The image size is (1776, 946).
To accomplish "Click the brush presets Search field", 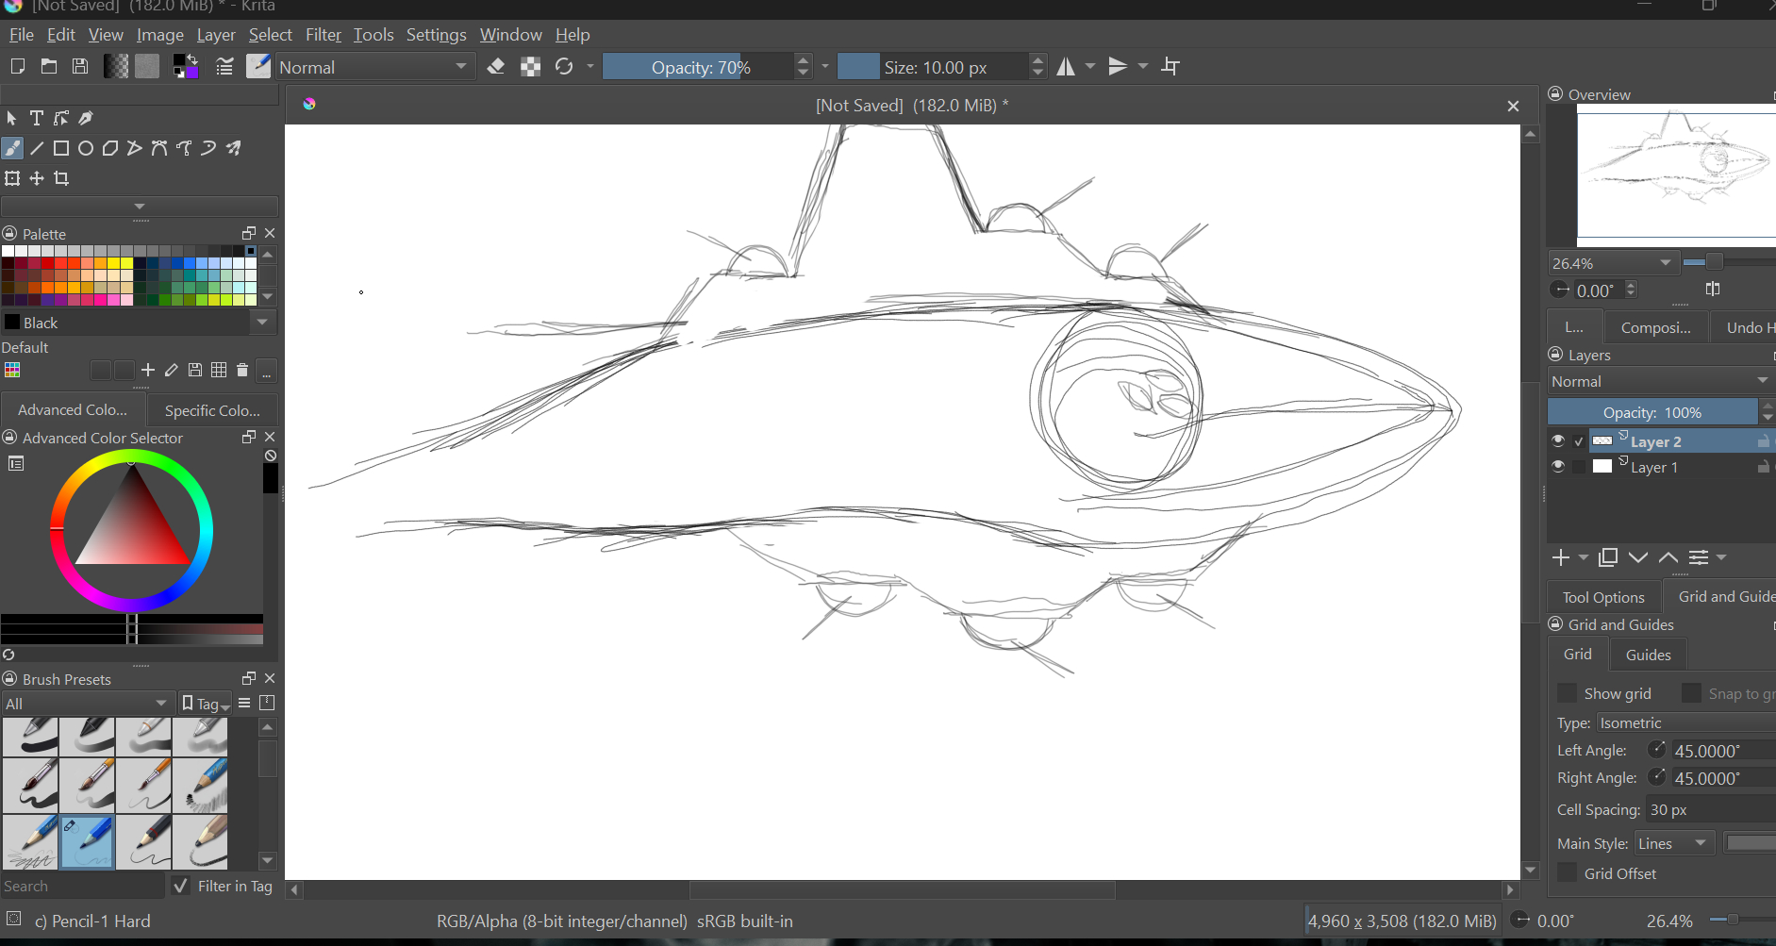I will tap(82, 886).
